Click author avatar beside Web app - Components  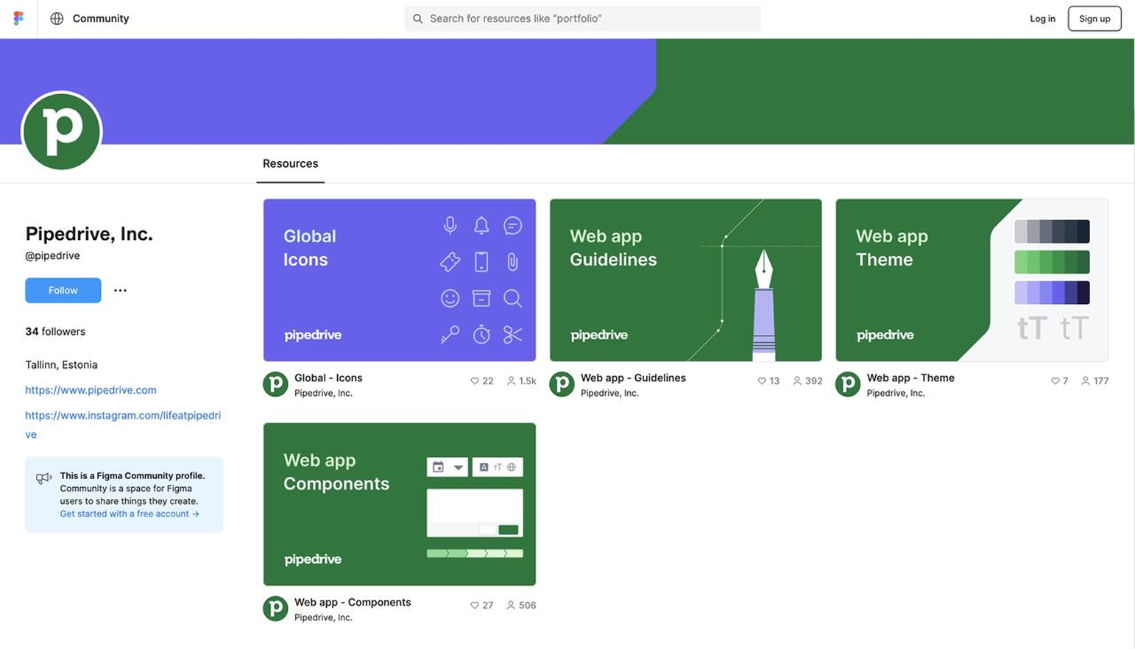coord(275,609)
